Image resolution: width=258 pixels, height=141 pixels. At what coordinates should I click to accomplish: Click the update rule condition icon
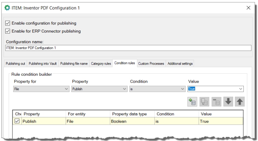[x=204, y=102]
